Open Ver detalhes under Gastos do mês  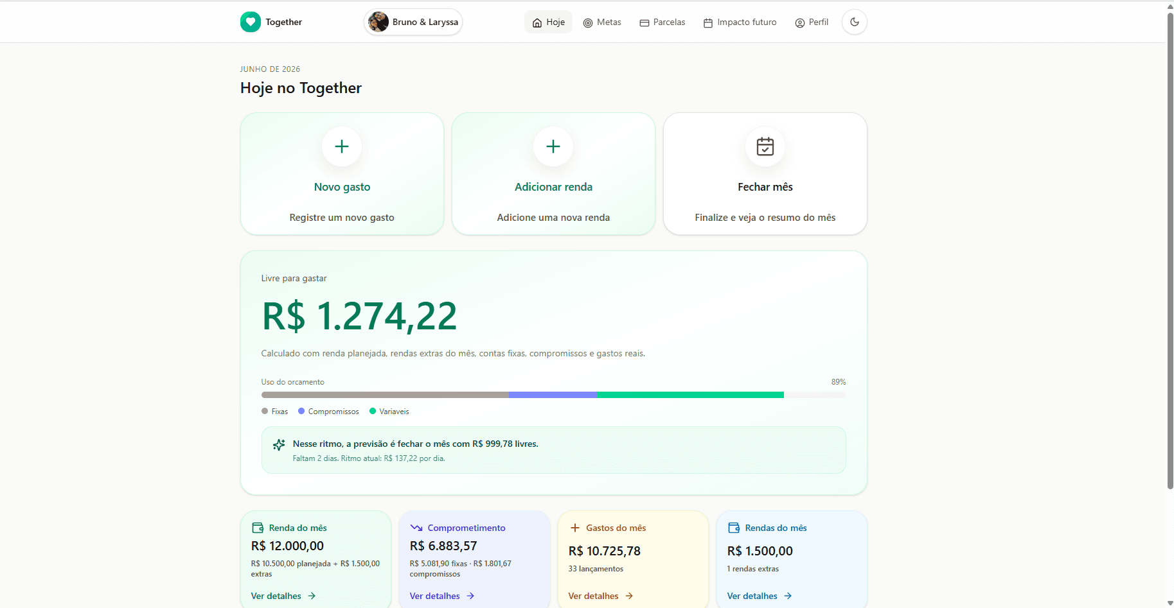point(601,596)
